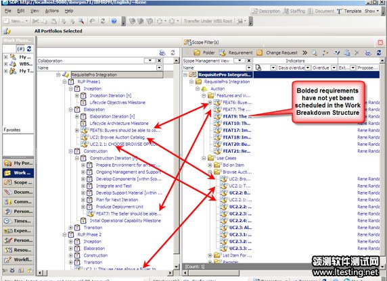387x281 pixels.
Task: Click the Folder icon in scope toolbar
Action: coord(197,53)
